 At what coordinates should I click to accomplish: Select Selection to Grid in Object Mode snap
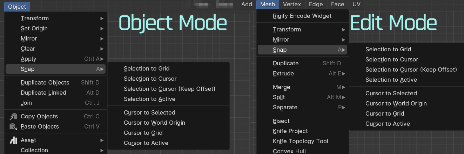tap(147, 68)
